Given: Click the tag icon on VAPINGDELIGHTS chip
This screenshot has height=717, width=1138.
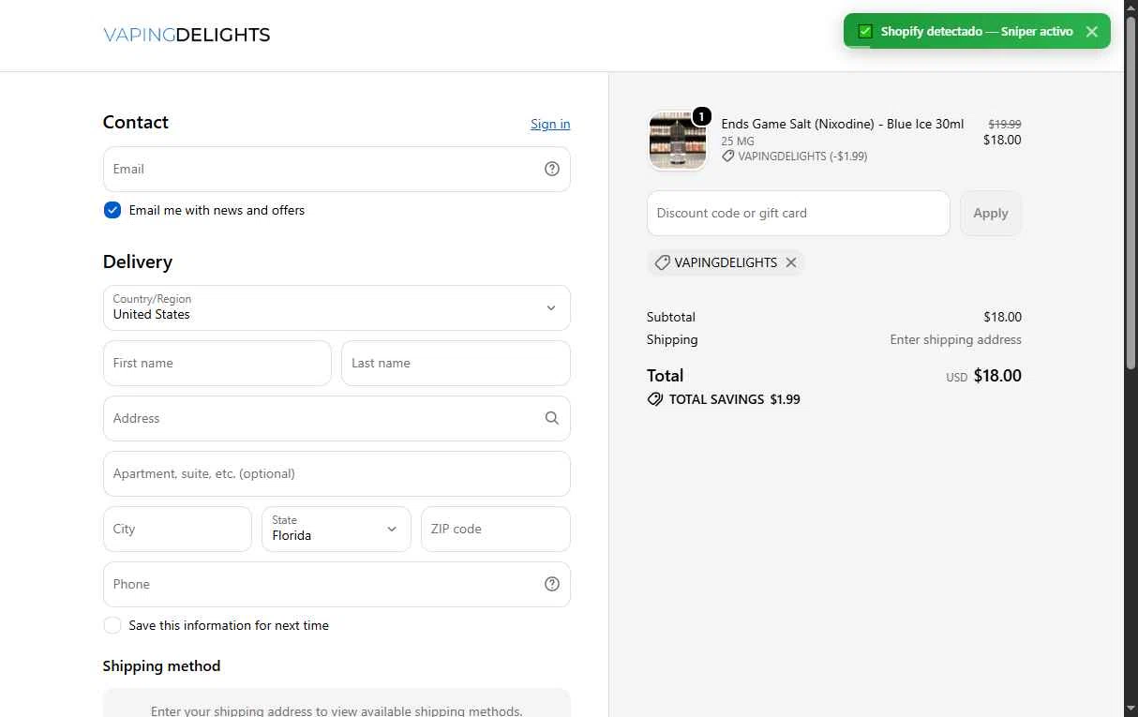Looking at the screenshot, I should 662,262.
